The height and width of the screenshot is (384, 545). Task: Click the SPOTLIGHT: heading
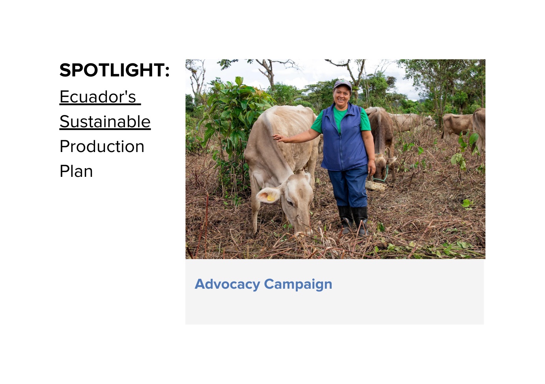114,70
